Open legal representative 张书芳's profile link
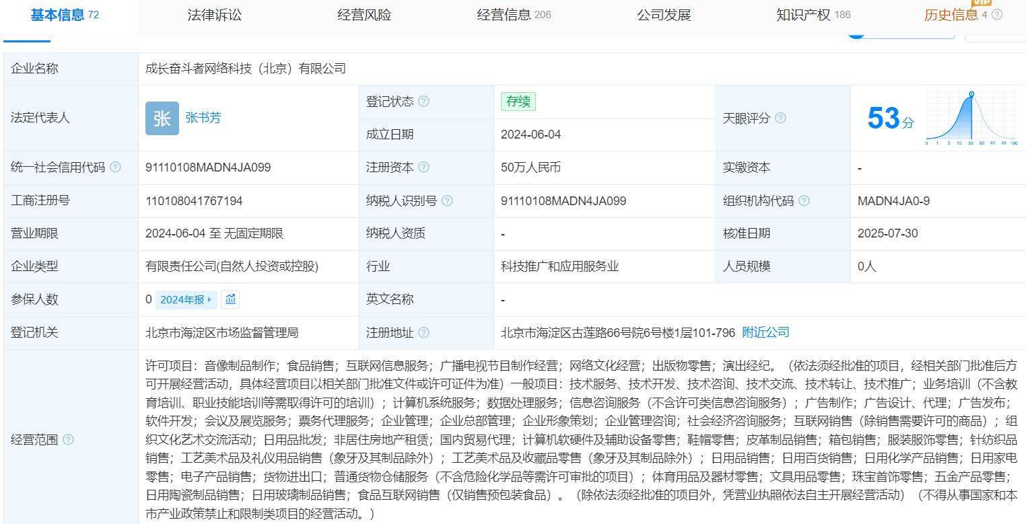Viewport: 1026px width, 524px height. tap(203, 118)
